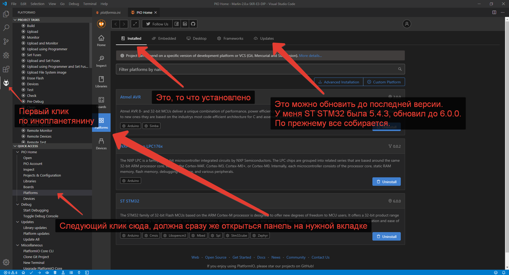Click the PIO Home sidebar Inspect icon
This screenshot has height=275, width=509.
click(x=101, y=61)
